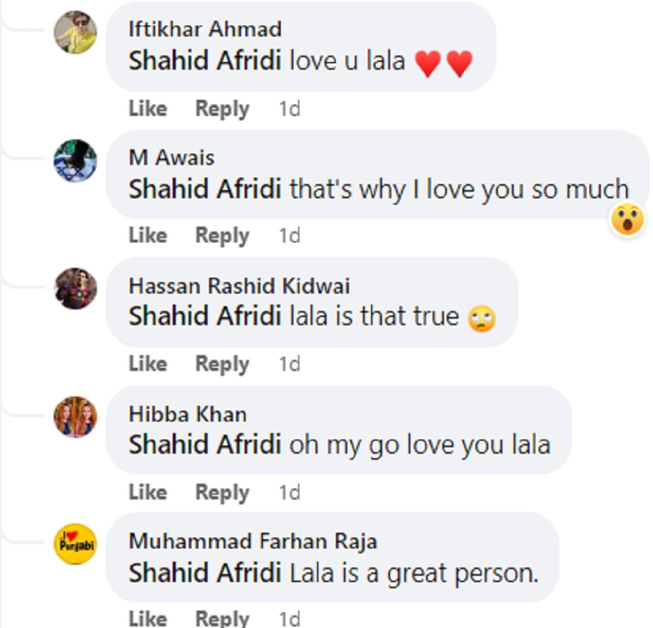Open the Iftikhar Ahmad name link
Viewport: 653px width, 628px height.
205,29
